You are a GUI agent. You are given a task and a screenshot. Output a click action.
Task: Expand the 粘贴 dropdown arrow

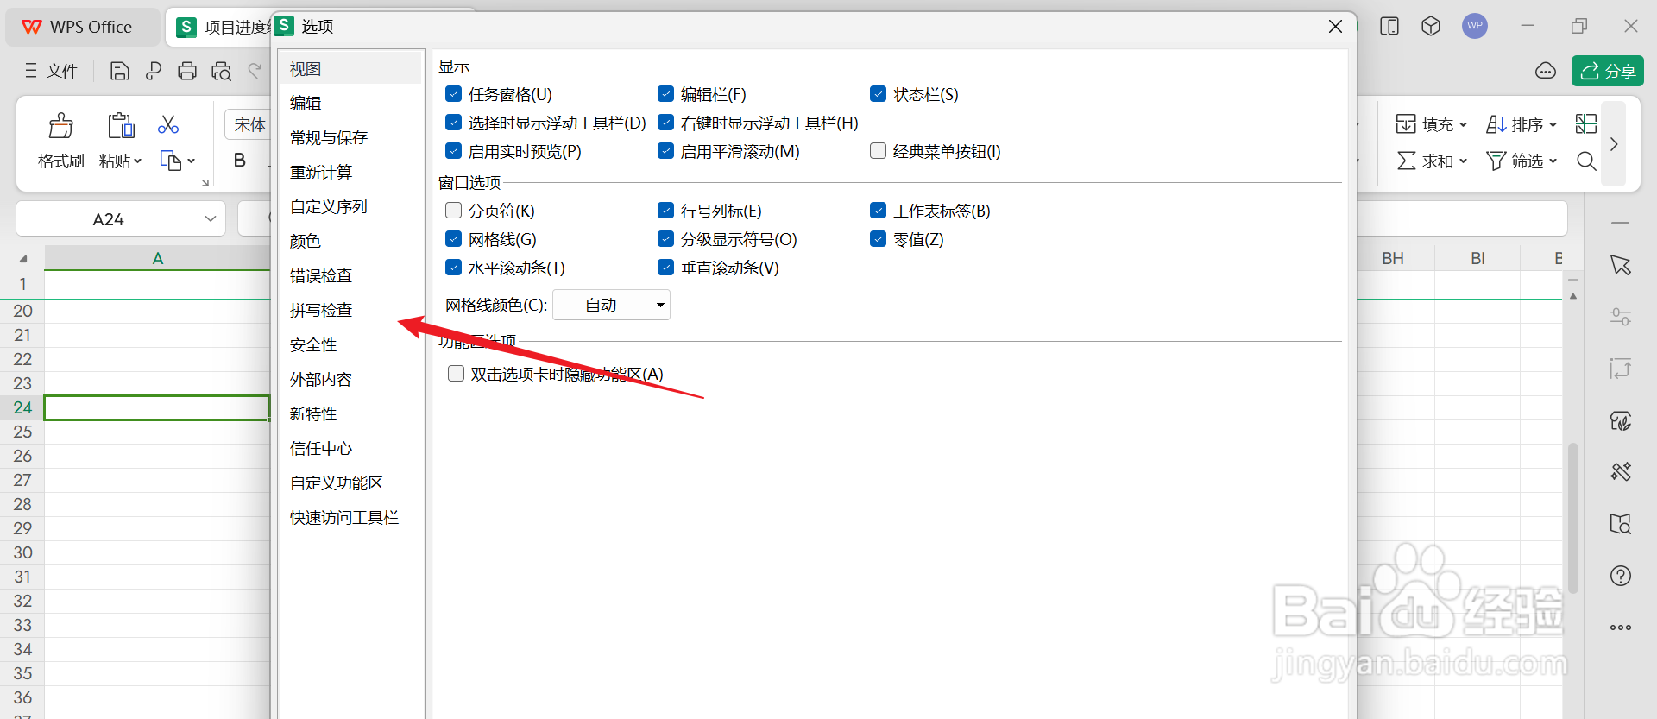click(x=137, y=161)
